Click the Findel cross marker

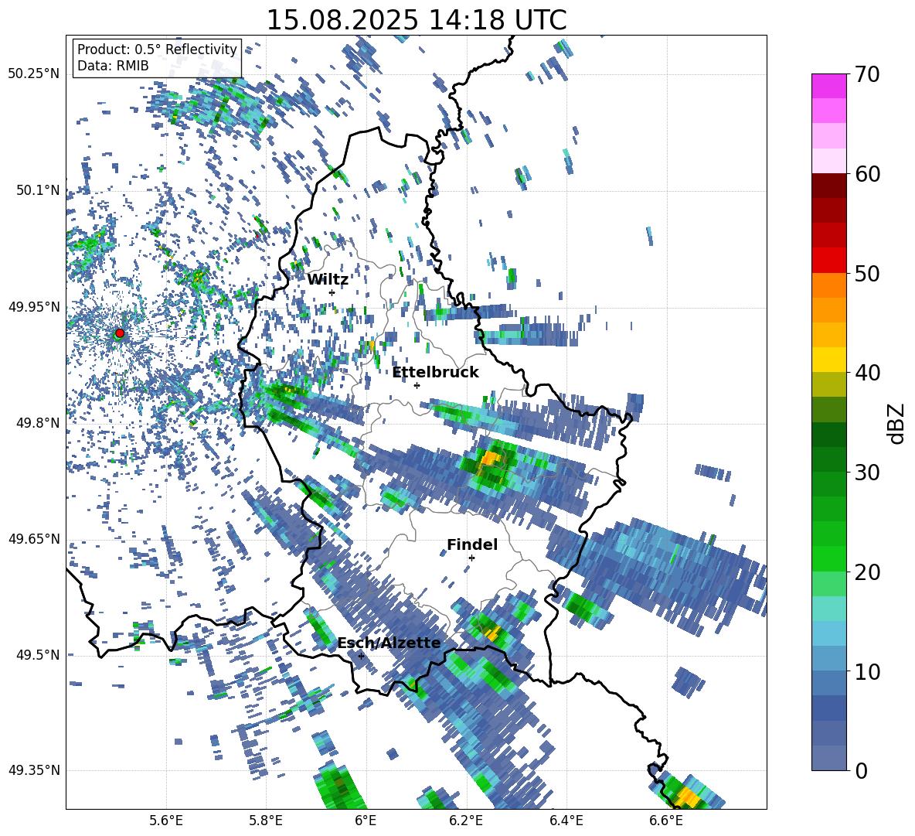(471, 558)
